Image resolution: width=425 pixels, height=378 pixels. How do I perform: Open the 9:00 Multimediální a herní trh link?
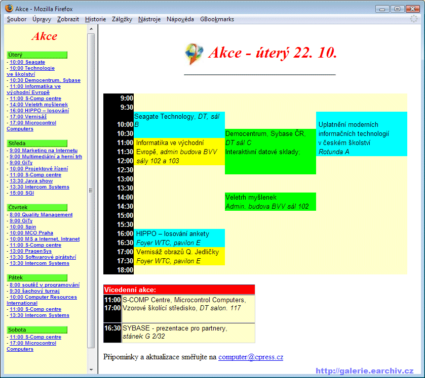point(46,156)
